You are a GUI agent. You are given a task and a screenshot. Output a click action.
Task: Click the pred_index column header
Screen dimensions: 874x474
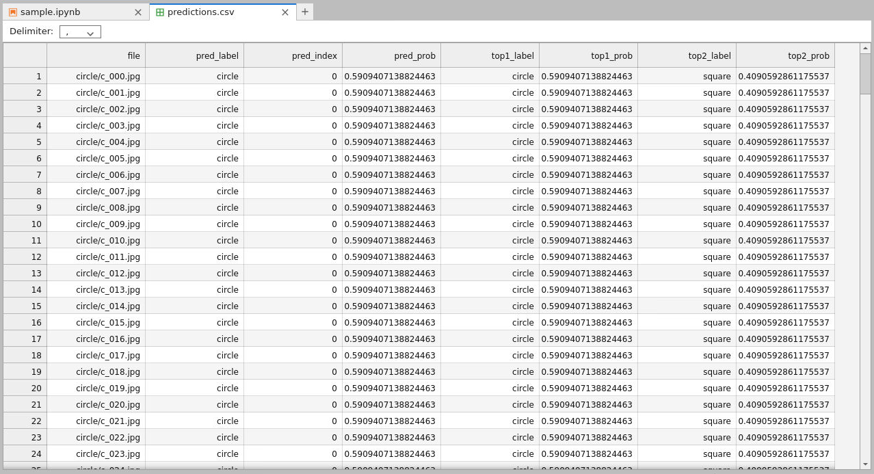click(293, 56)
